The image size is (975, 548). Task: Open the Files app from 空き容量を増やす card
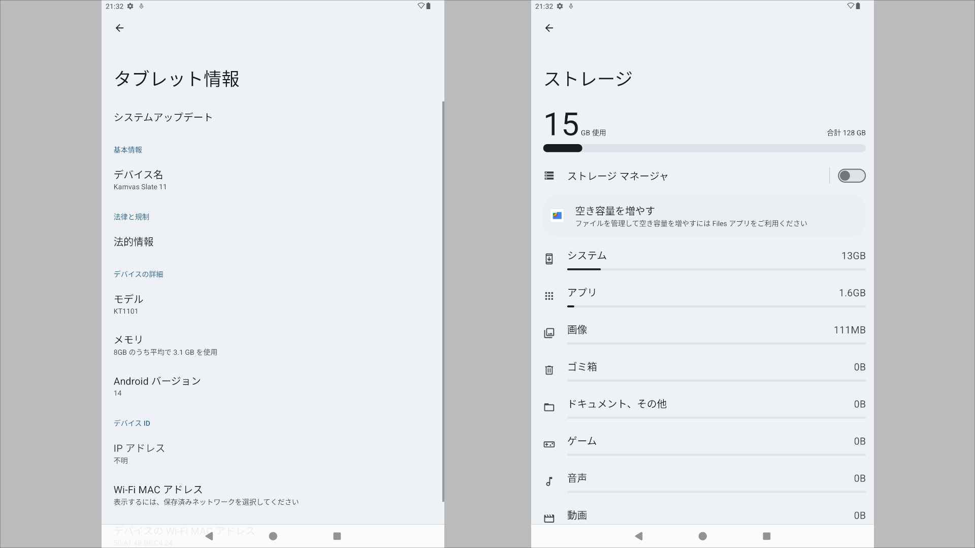[x=557, y=215]
